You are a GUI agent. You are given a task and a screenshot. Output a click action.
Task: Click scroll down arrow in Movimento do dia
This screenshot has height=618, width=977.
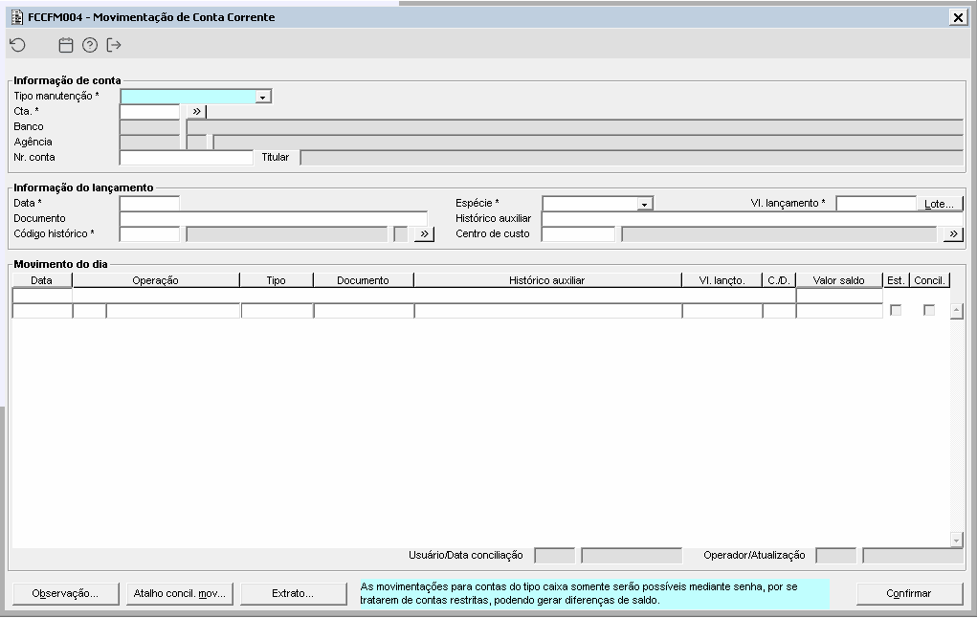957,541
